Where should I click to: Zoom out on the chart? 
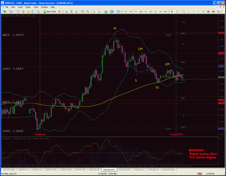pyautogui.click(x=88, y=12)
